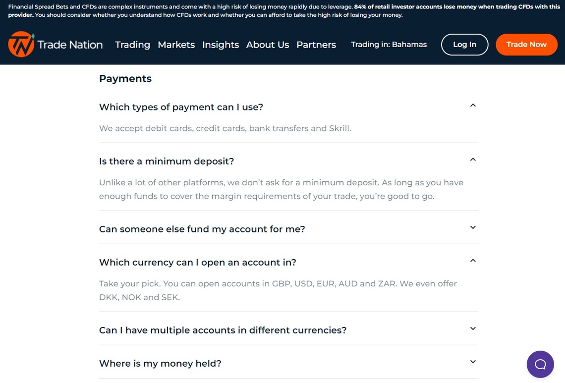Image resolution: width=565 pixels, height=383 pixels.
Task: Click the orange Trade Now button
Action: pos(526,44)
